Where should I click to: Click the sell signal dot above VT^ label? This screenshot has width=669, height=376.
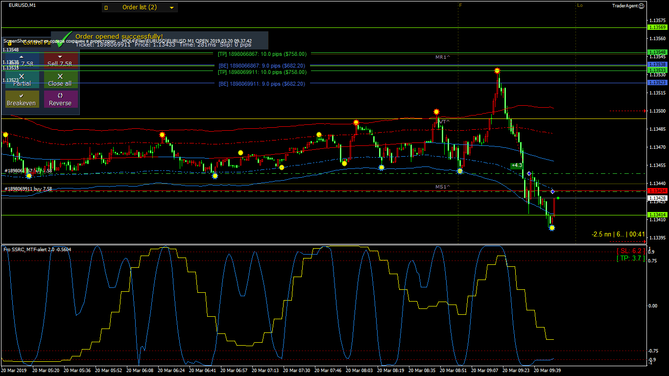(436, 112)
